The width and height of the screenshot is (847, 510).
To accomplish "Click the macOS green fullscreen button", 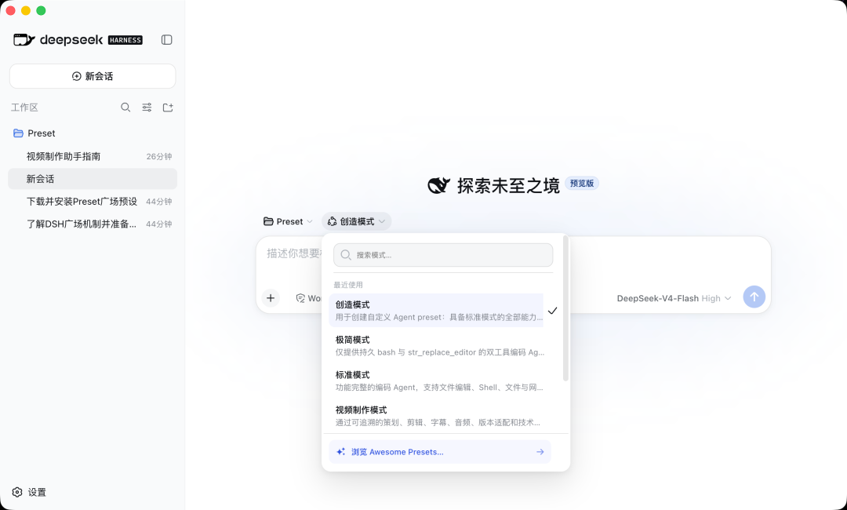I will (41, 11).
